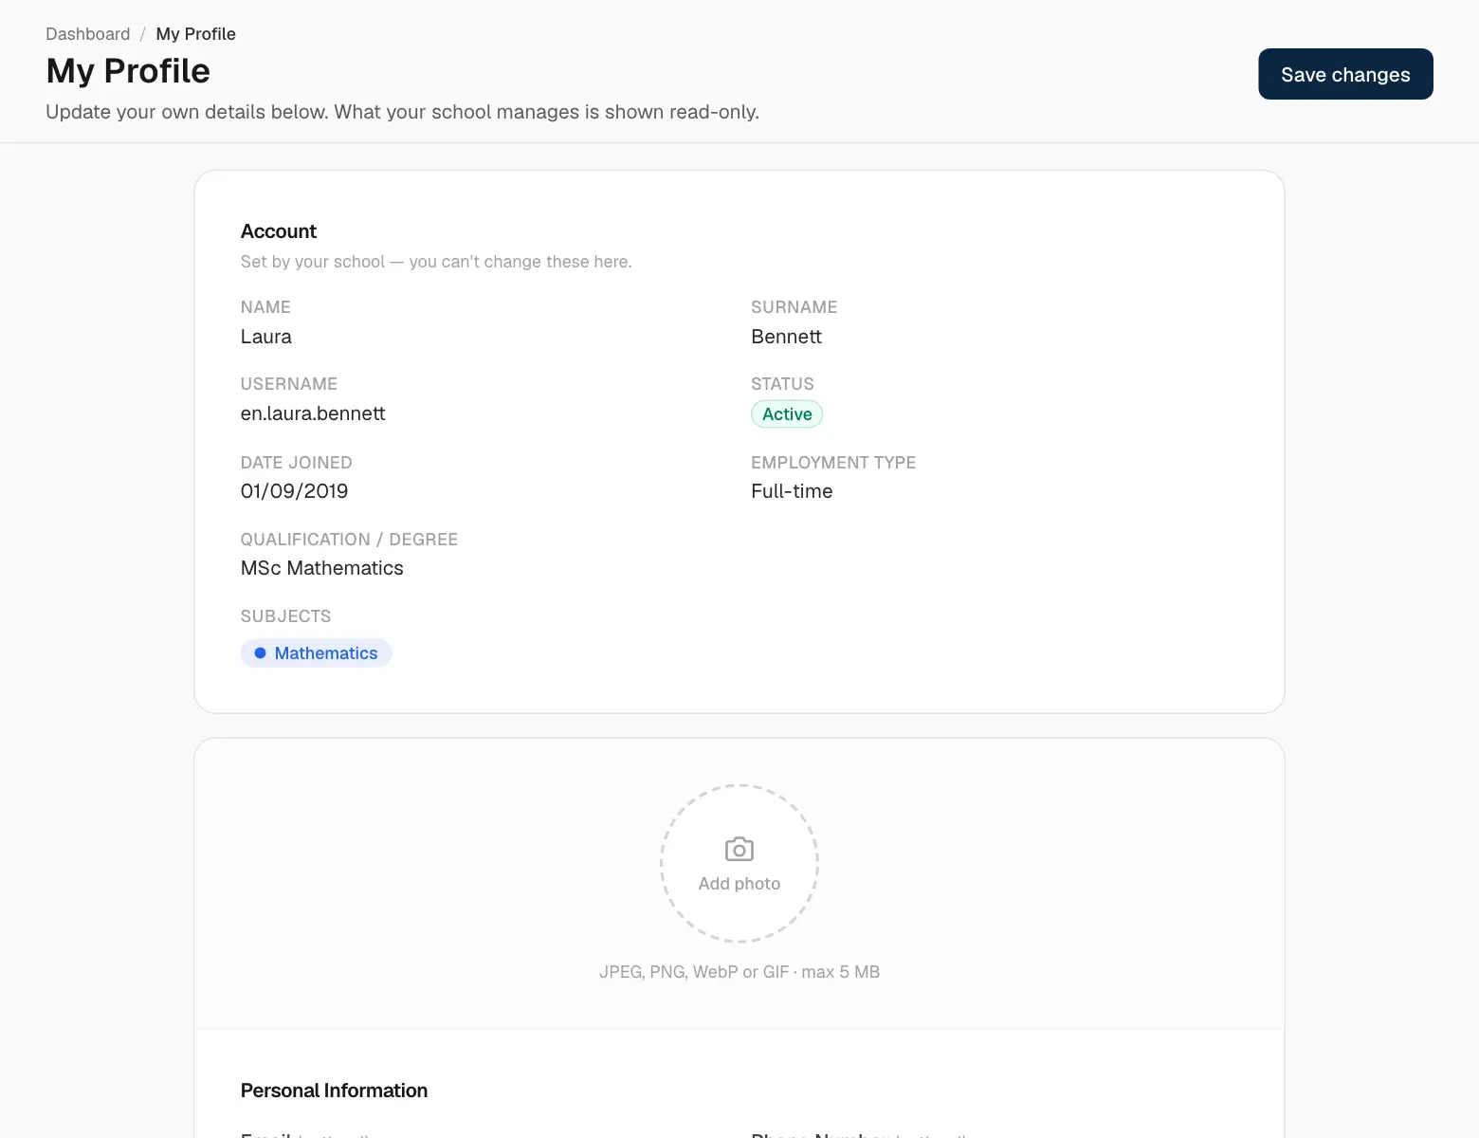Click the Update your own details subtitle
The height and width of the screenshot is (1138, 1479).
tap(402, 112)
